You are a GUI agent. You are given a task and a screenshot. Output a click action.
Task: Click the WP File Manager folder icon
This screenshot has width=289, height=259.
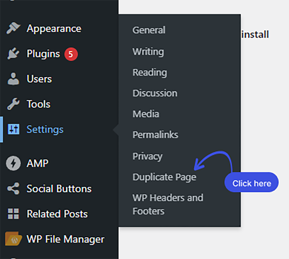click(x=13, y=239)
